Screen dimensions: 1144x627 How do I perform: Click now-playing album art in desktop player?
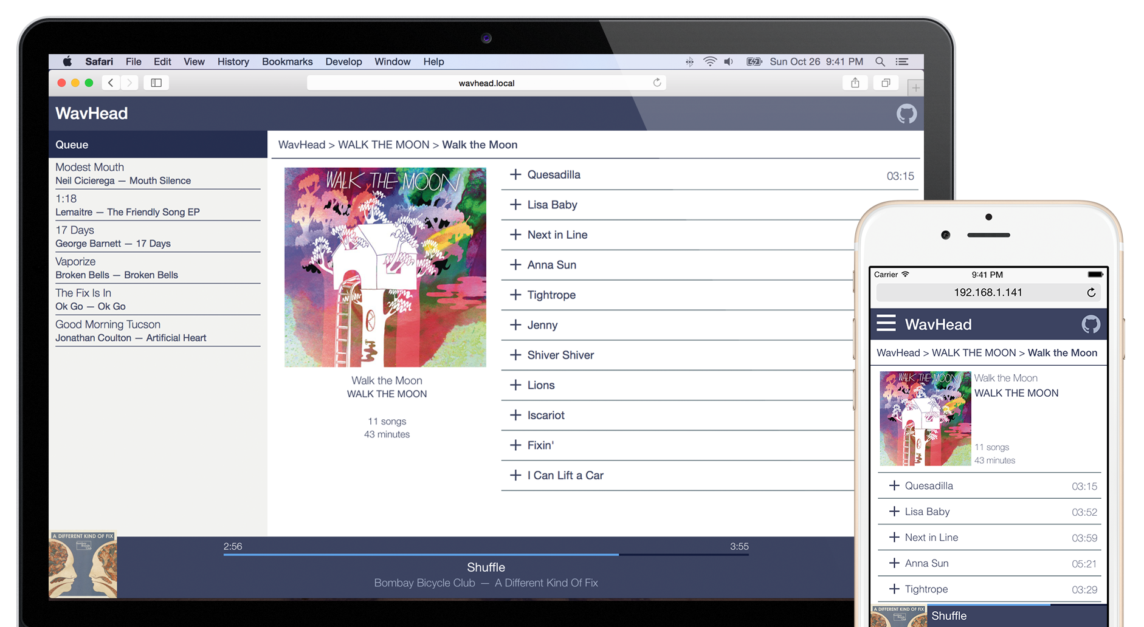83,565
